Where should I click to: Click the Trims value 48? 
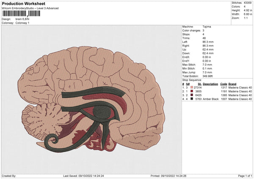(x=204, y=38)
